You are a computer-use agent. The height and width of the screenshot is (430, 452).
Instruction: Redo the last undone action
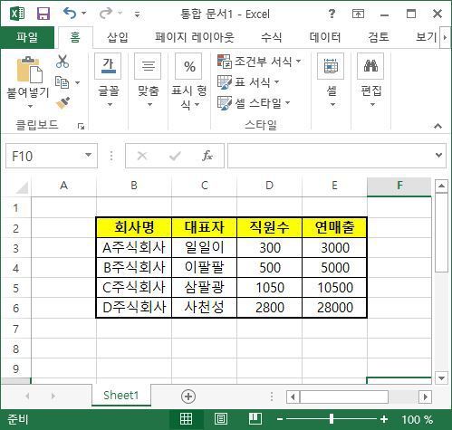pyautogui.click(x=106, y=14)
